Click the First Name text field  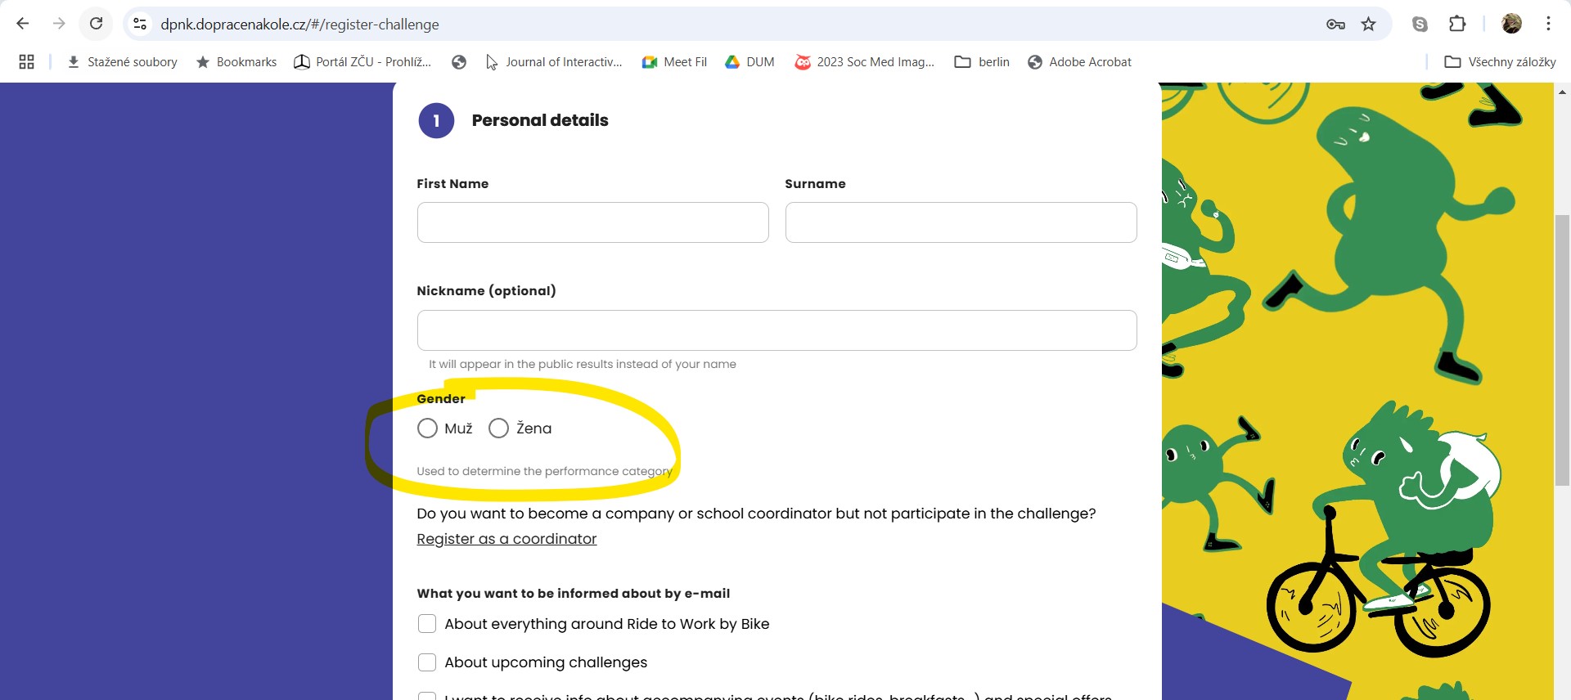click(592, 222)
